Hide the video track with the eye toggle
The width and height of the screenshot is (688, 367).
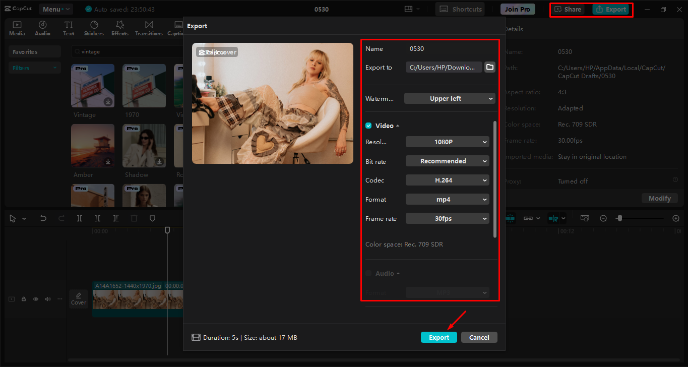[35, 298]
